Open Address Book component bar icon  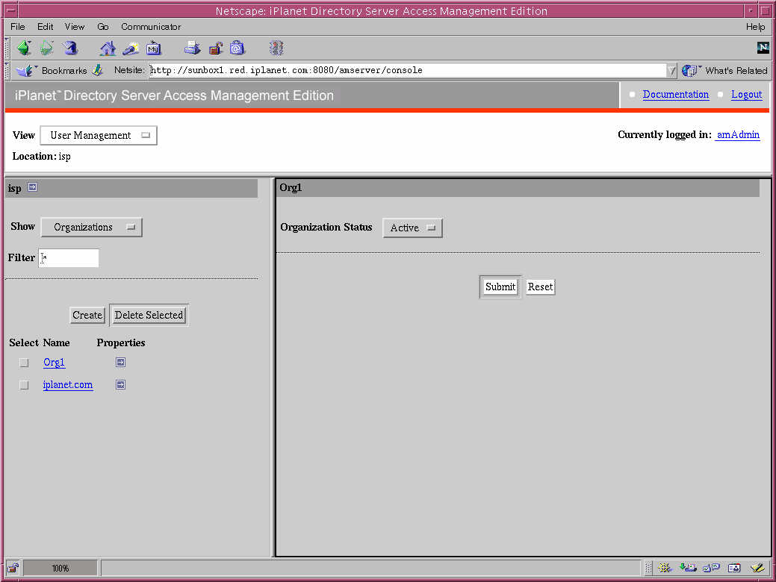click(x=734, y=568)
